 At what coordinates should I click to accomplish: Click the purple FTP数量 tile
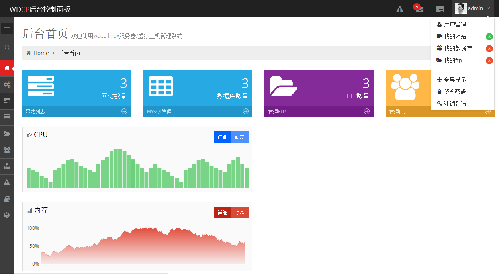pos(319,88)
